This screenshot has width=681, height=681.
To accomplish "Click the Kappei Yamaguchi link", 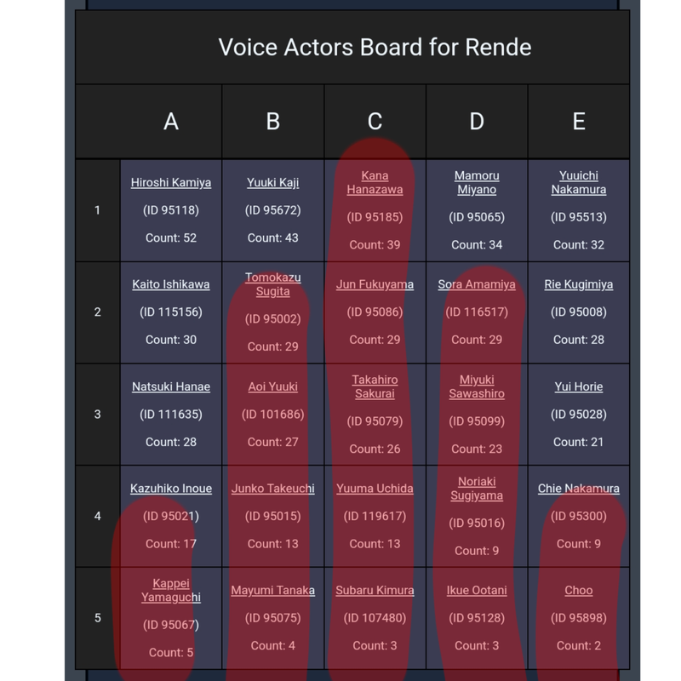I will [171, 590].
